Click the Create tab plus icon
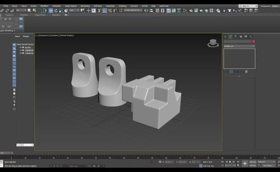The height and width of the screenshot is (172, 280). (225, 37)
